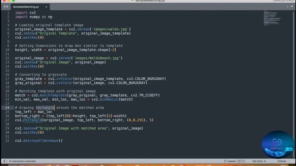
Task: Go to the next tab with right arrow
Action: click(x=7, y=6)
